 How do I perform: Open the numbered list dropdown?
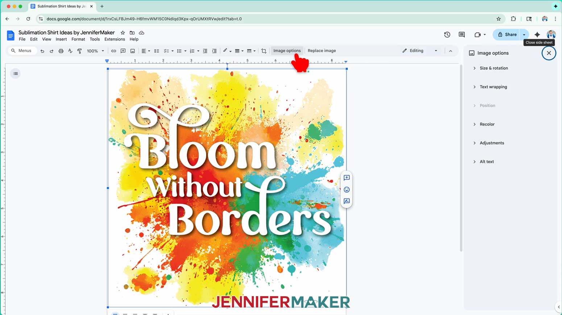pos(194,51)
